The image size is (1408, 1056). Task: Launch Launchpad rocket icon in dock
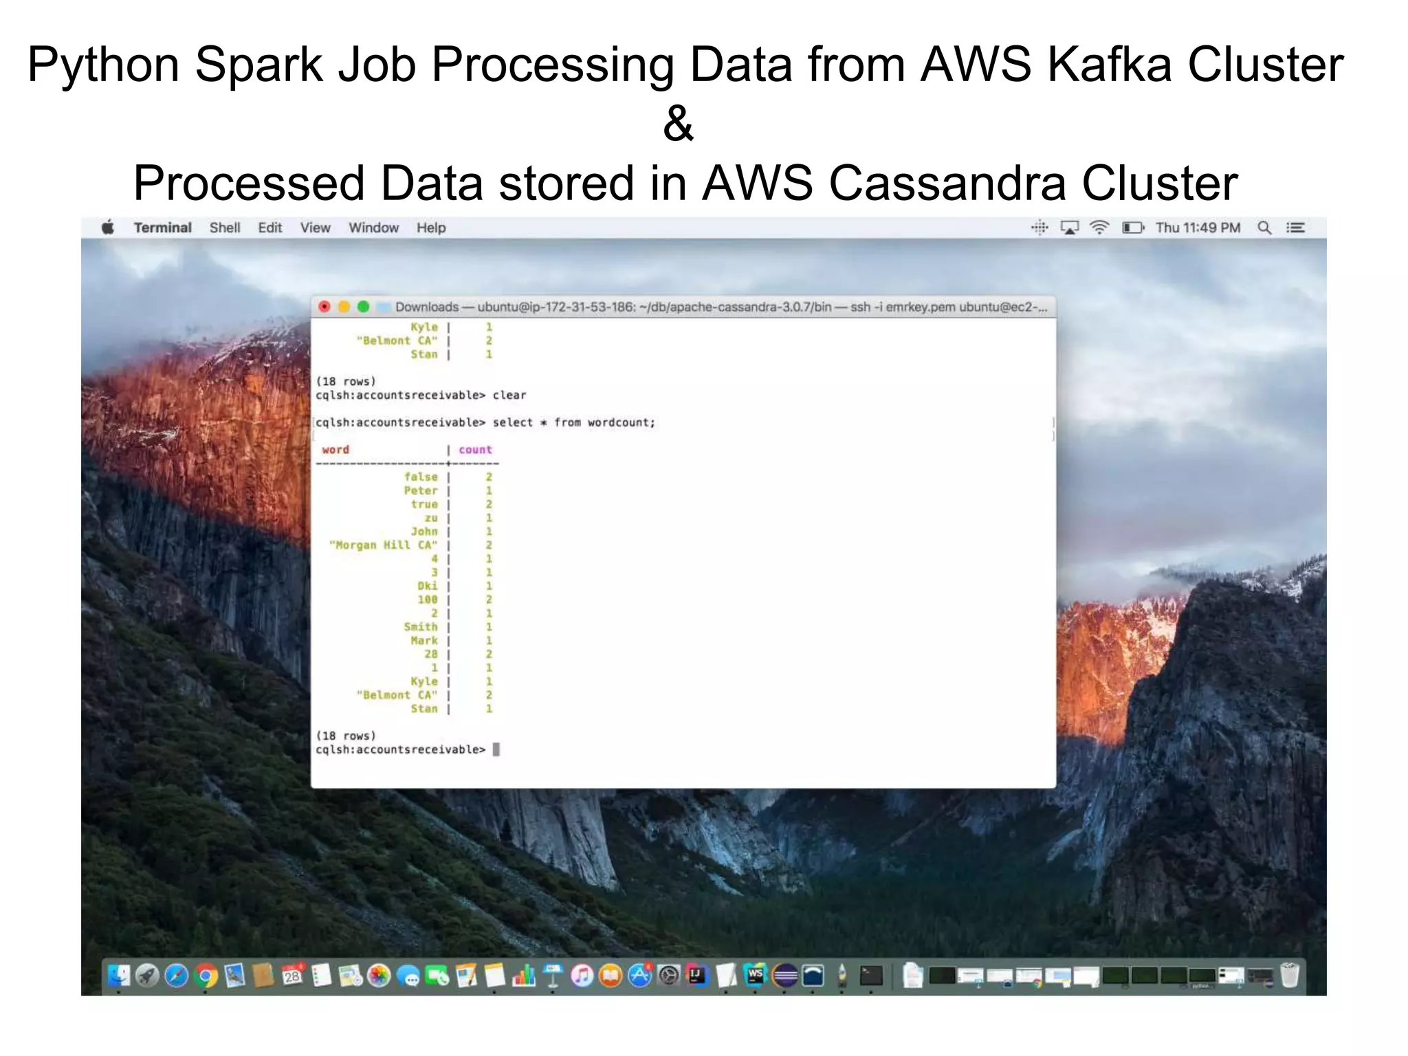147,976
